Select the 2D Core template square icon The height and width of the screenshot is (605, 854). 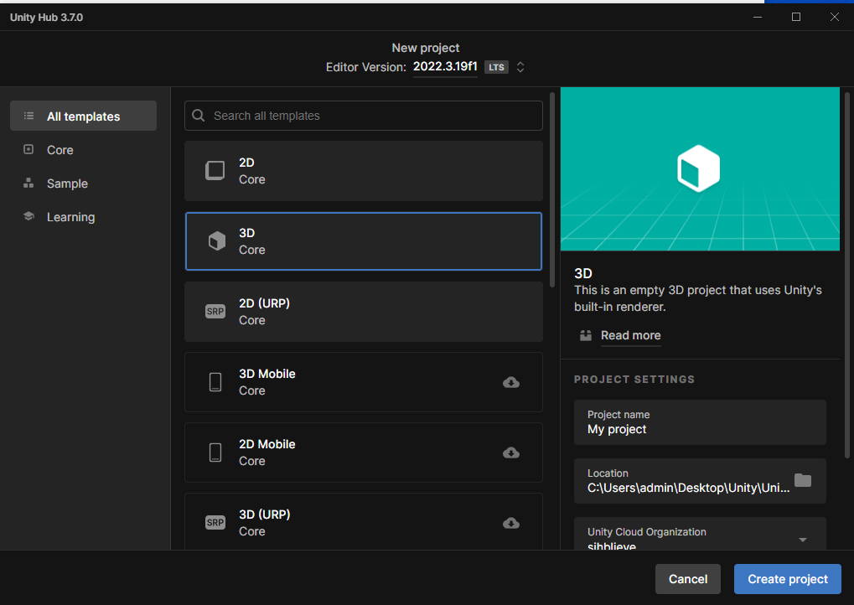click(215, 170)
